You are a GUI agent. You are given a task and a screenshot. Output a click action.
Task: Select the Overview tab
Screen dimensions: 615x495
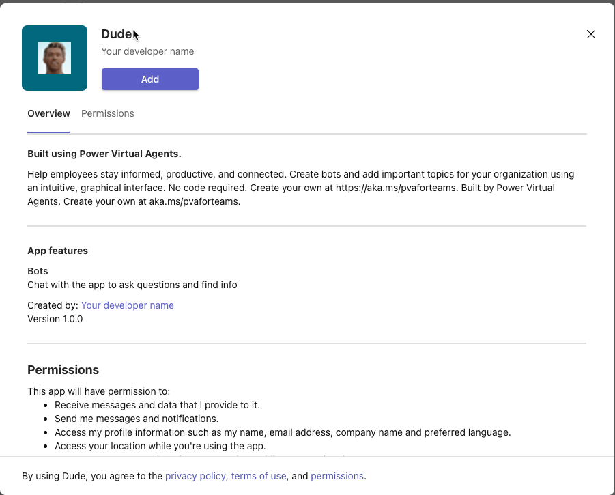click(x=48, y=113)
